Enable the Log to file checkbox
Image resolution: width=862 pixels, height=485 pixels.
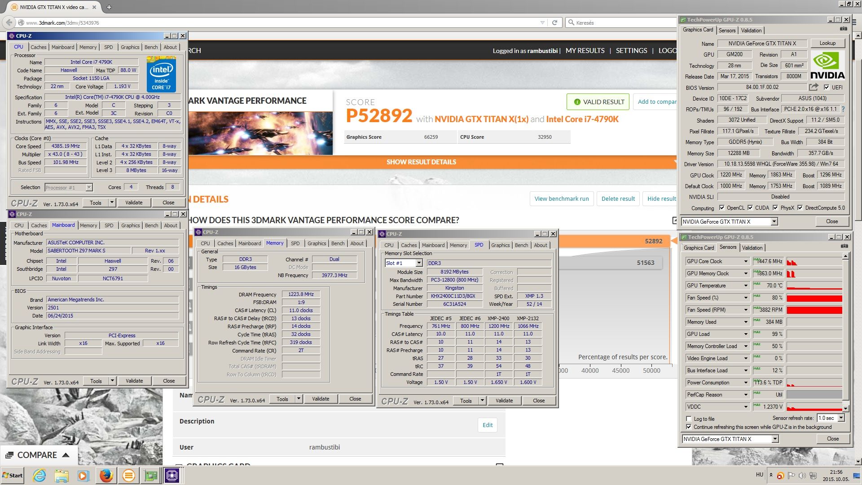click(x=689, y=419)
